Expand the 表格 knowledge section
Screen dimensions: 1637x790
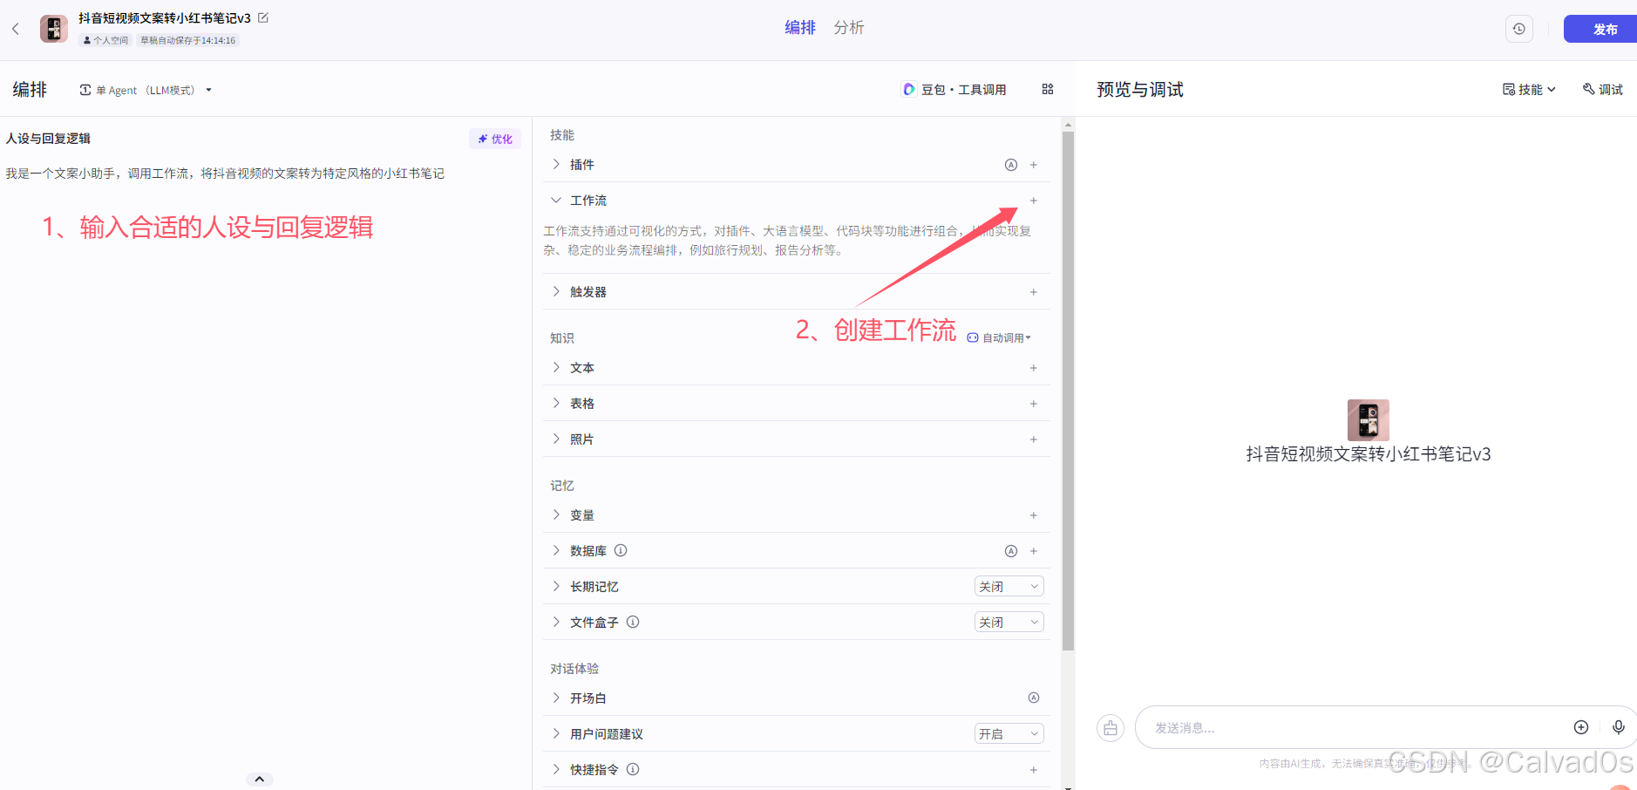point(556,403)
